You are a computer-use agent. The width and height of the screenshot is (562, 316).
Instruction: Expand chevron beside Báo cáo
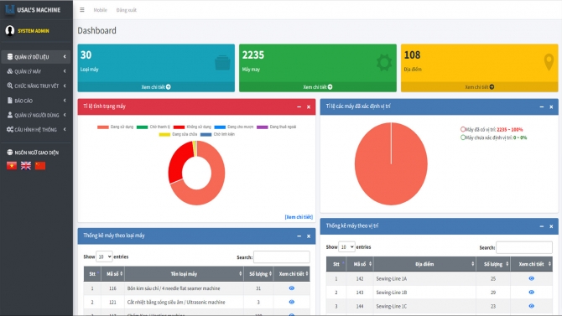(65, 101)
